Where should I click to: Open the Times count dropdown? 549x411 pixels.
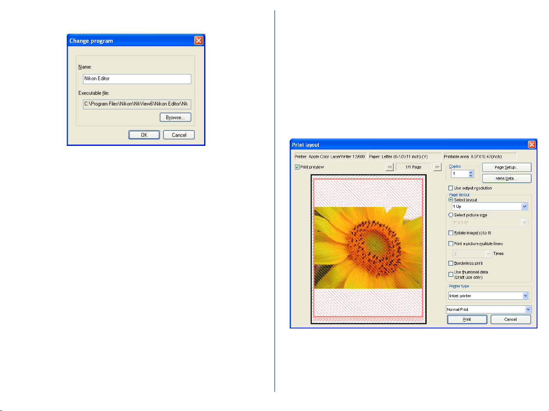[x=489, y=254]
